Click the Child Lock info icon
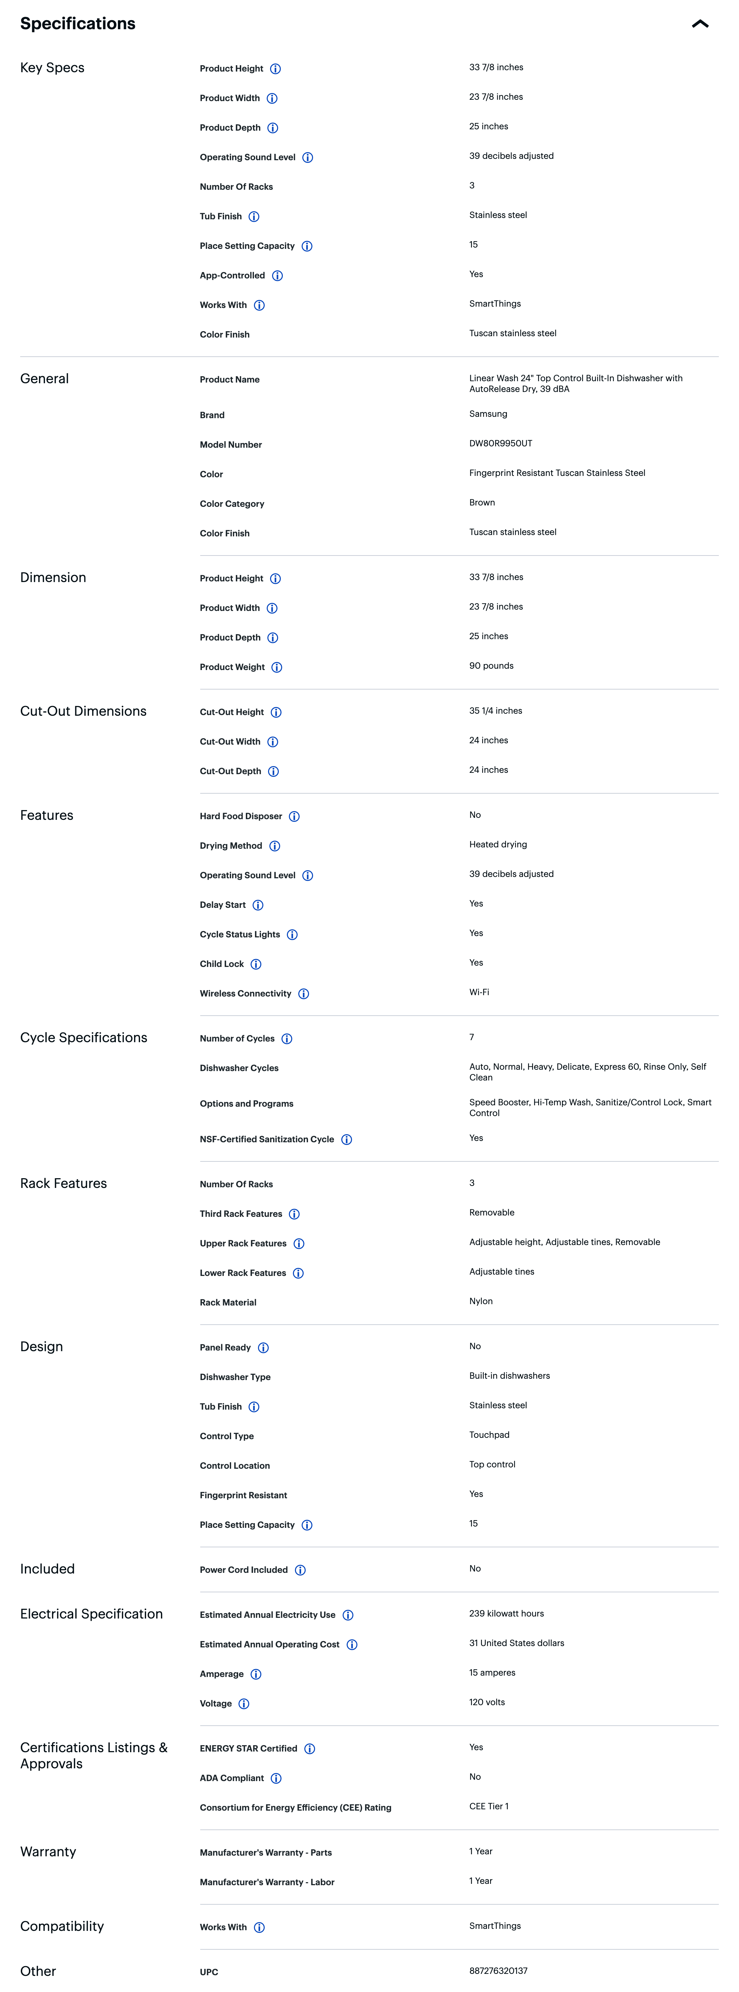 pos(256,964)
